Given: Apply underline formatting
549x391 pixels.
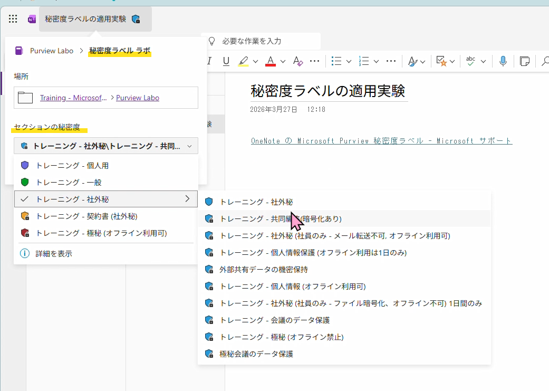Looking at the screenshot, I should click(226, 61).
